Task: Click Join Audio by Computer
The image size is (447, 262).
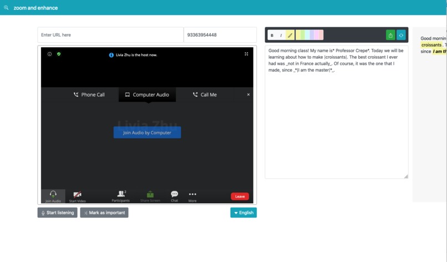Action: point(147,133)
